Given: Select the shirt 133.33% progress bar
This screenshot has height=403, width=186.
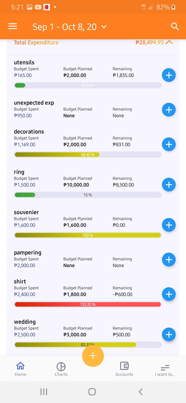Looking at the screenshot, I should click(x=88, y=304).
